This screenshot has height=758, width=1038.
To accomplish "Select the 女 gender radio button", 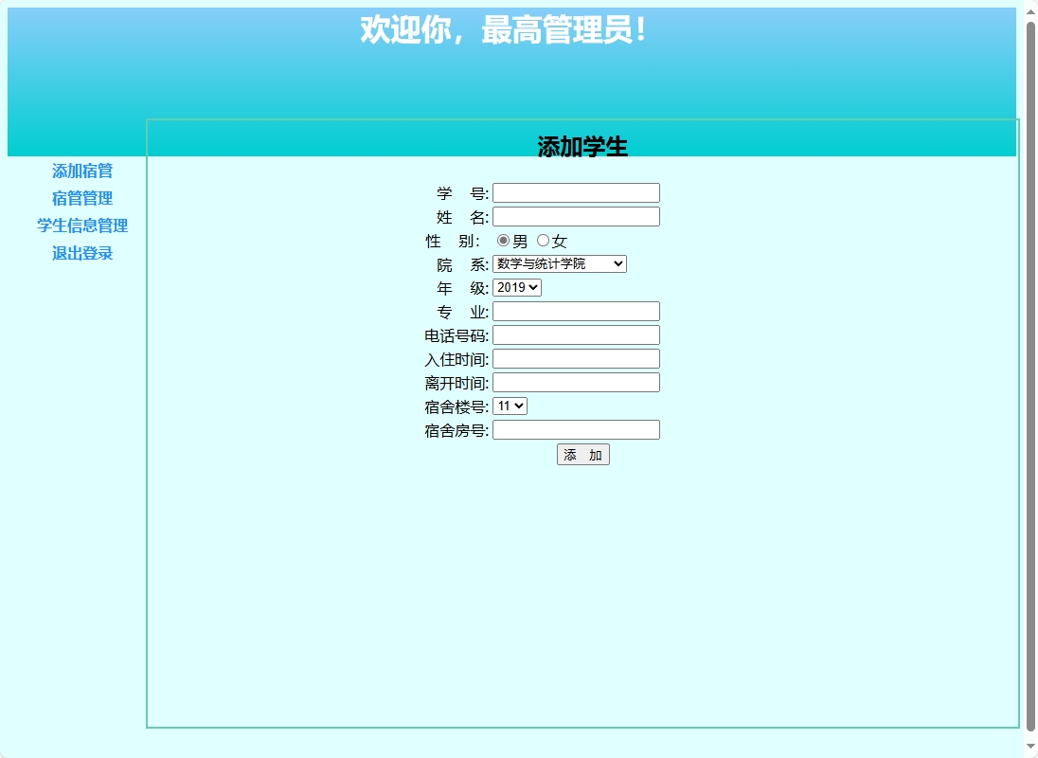I will pos(541,241).
